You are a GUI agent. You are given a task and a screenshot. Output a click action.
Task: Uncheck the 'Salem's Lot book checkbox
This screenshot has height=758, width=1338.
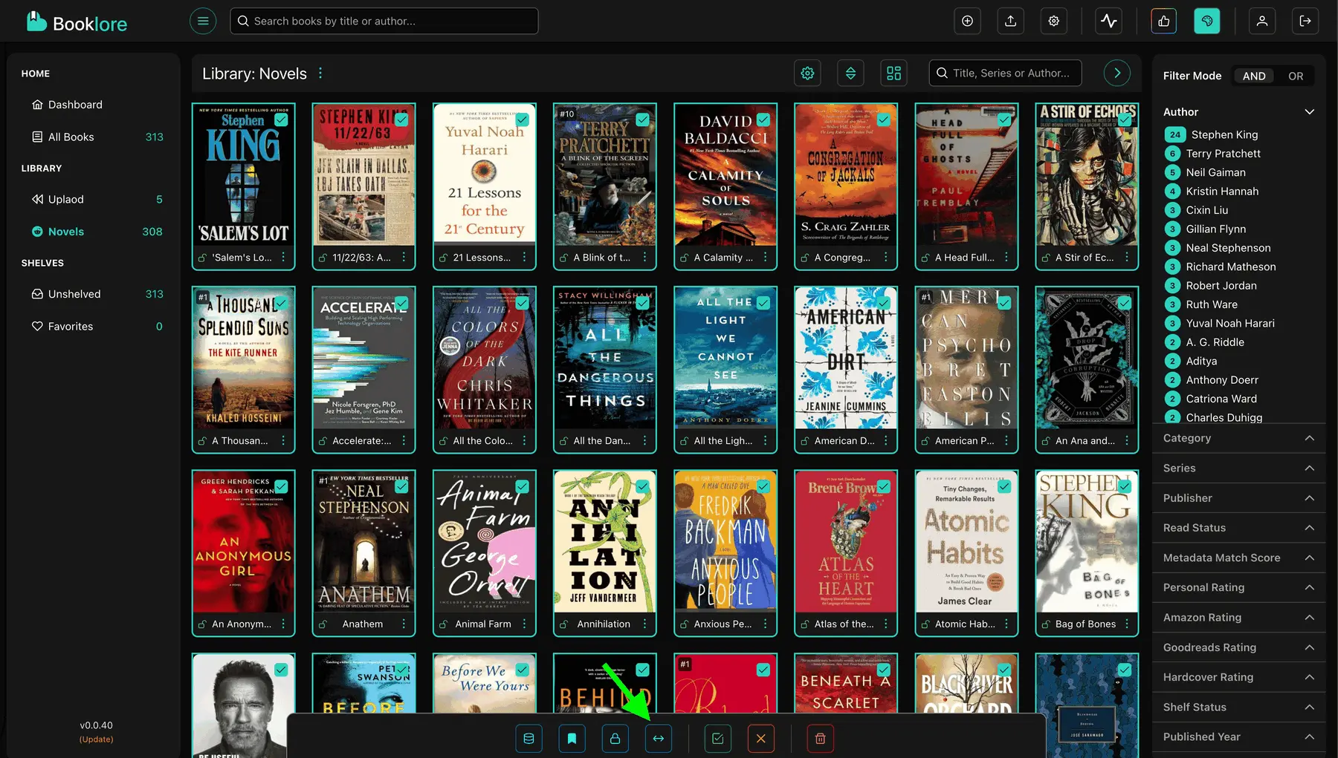click(x=281, y=120)
